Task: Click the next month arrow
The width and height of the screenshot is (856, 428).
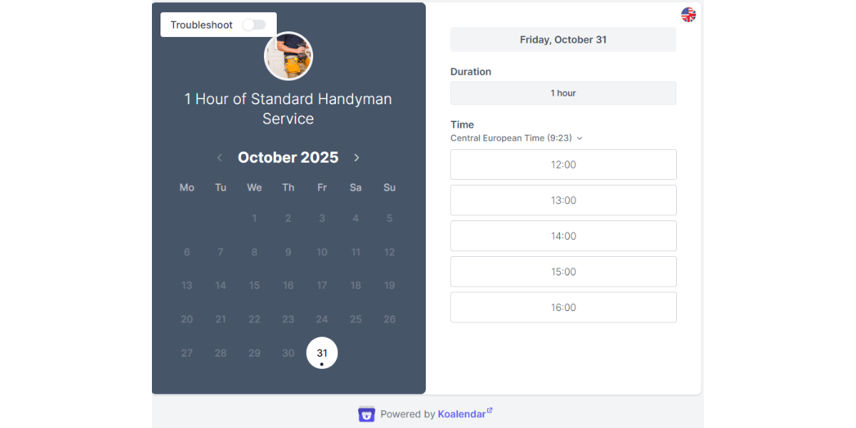Action: point(357,158)
